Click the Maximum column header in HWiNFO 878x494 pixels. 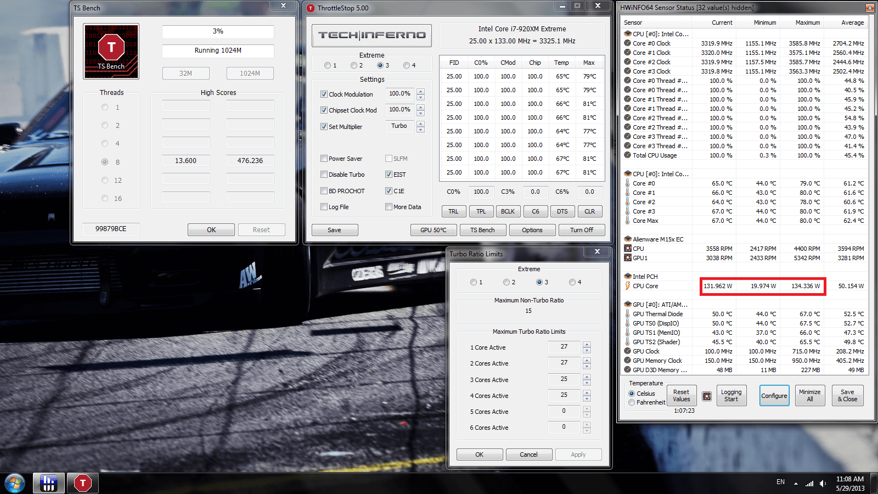[807, 23]
